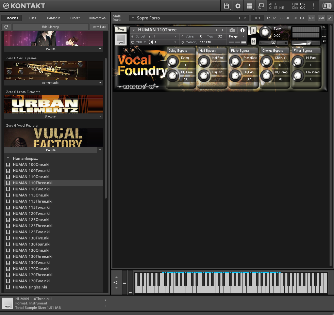Click the Kontakt logo

click(x=24, y=6)
